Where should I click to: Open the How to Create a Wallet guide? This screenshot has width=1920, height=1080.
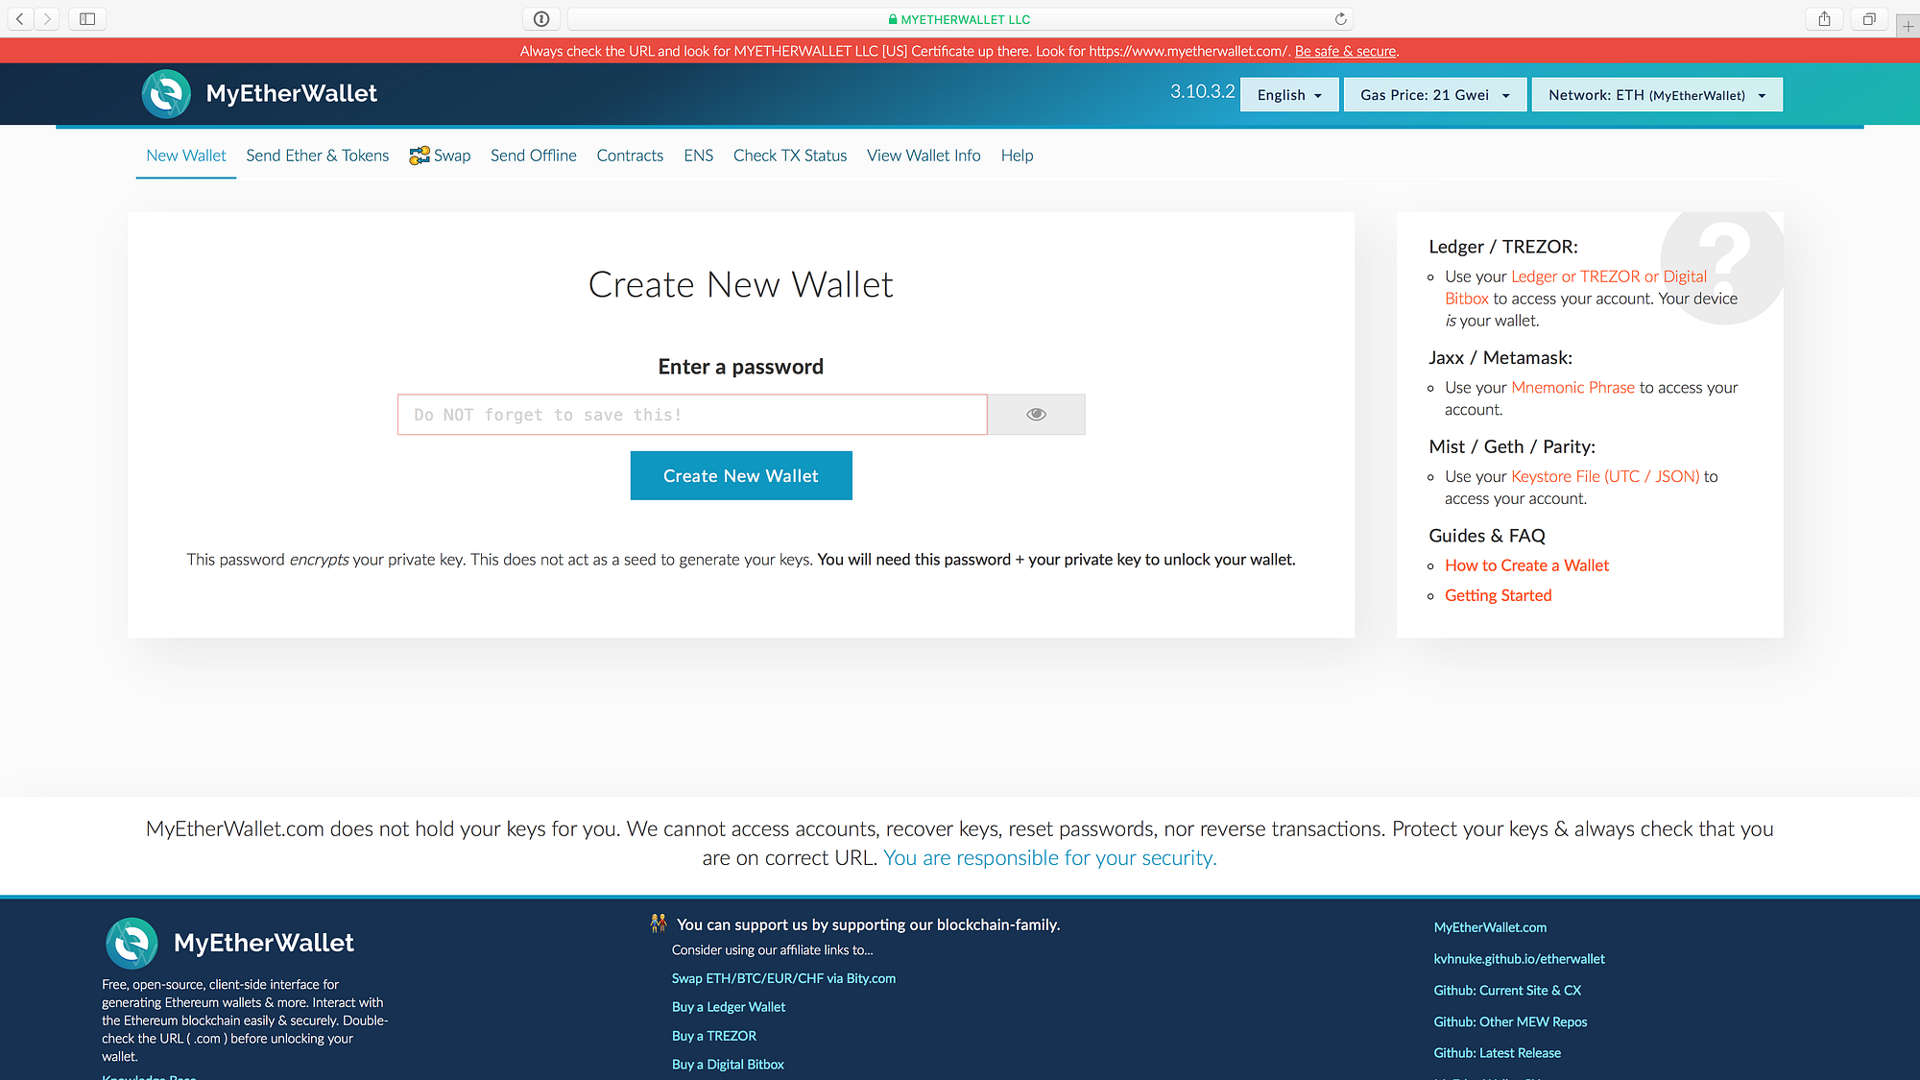tap(1526, 566)
